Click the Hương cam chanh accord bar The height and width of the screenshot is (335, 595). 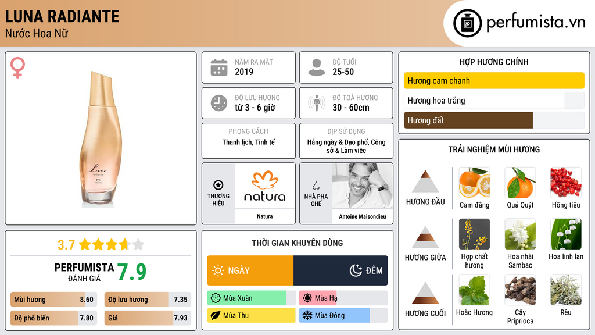(494, 80)
